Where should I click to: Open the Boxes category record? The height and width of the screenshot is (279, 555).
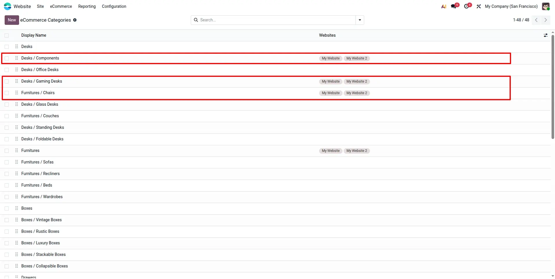point(27,208)
